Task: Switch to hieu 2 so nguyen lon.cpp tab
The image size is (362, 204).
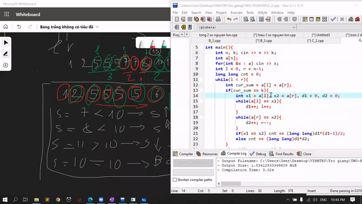Action: 274,35
